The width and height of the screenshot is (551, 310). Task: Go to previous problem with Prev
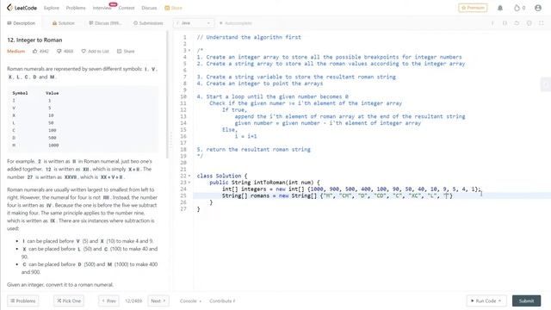pyautogui.click(x=108, y=301)
